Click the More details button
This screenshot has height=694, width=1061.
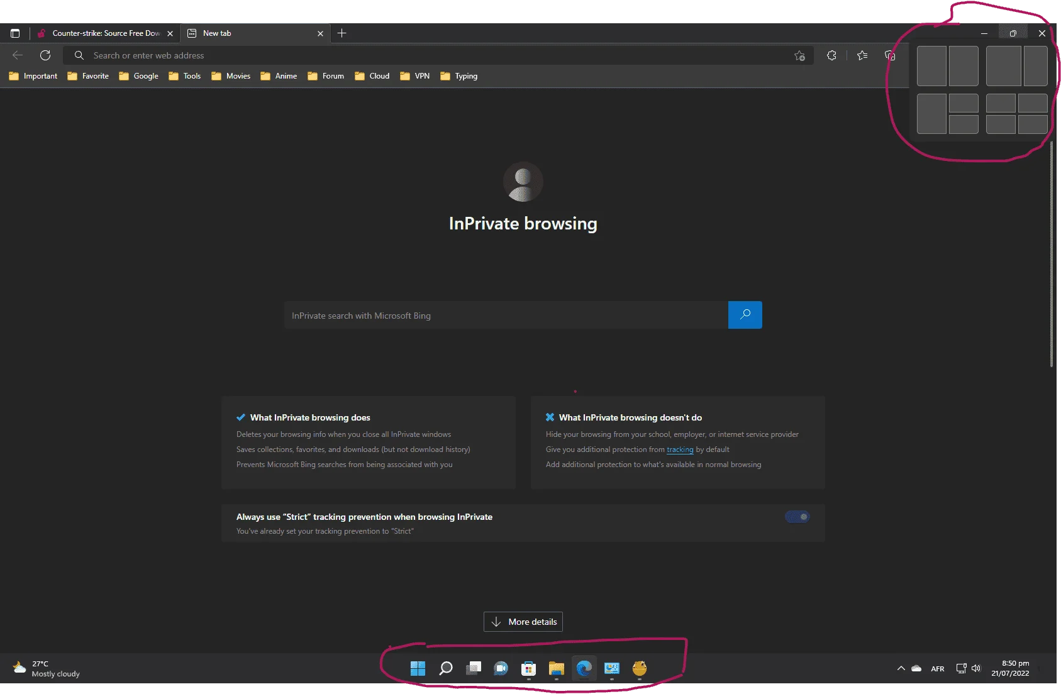(x=523, y=622)
